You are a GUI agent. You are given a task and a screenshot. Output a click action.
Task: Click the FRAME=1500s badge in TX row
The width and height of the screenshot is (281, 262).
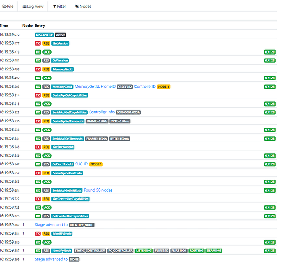coord(97,121)
